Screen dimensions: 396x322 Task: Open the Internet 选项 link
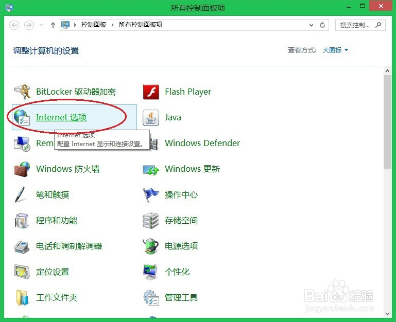pos(61,118)
